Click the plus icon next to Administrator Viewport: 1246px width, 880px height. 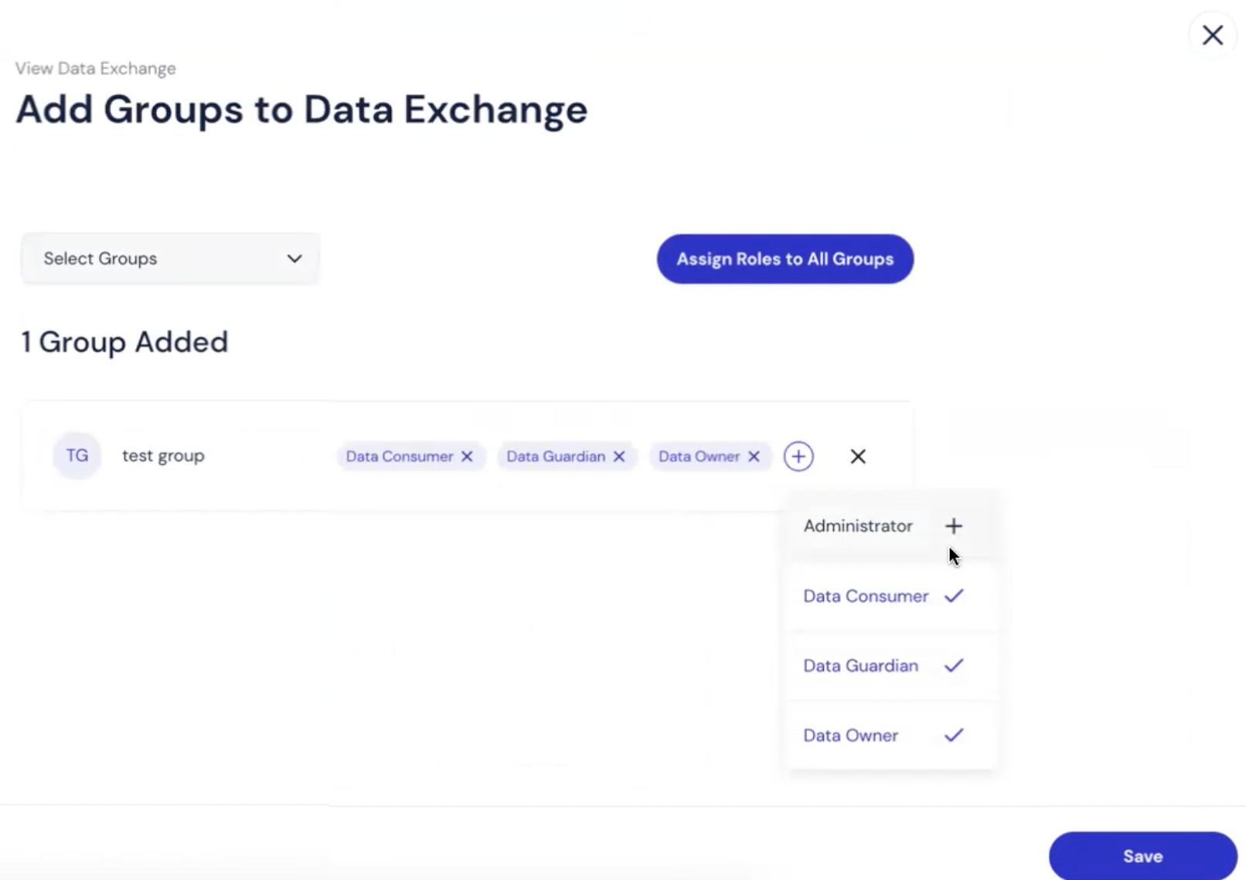[954, 526]
